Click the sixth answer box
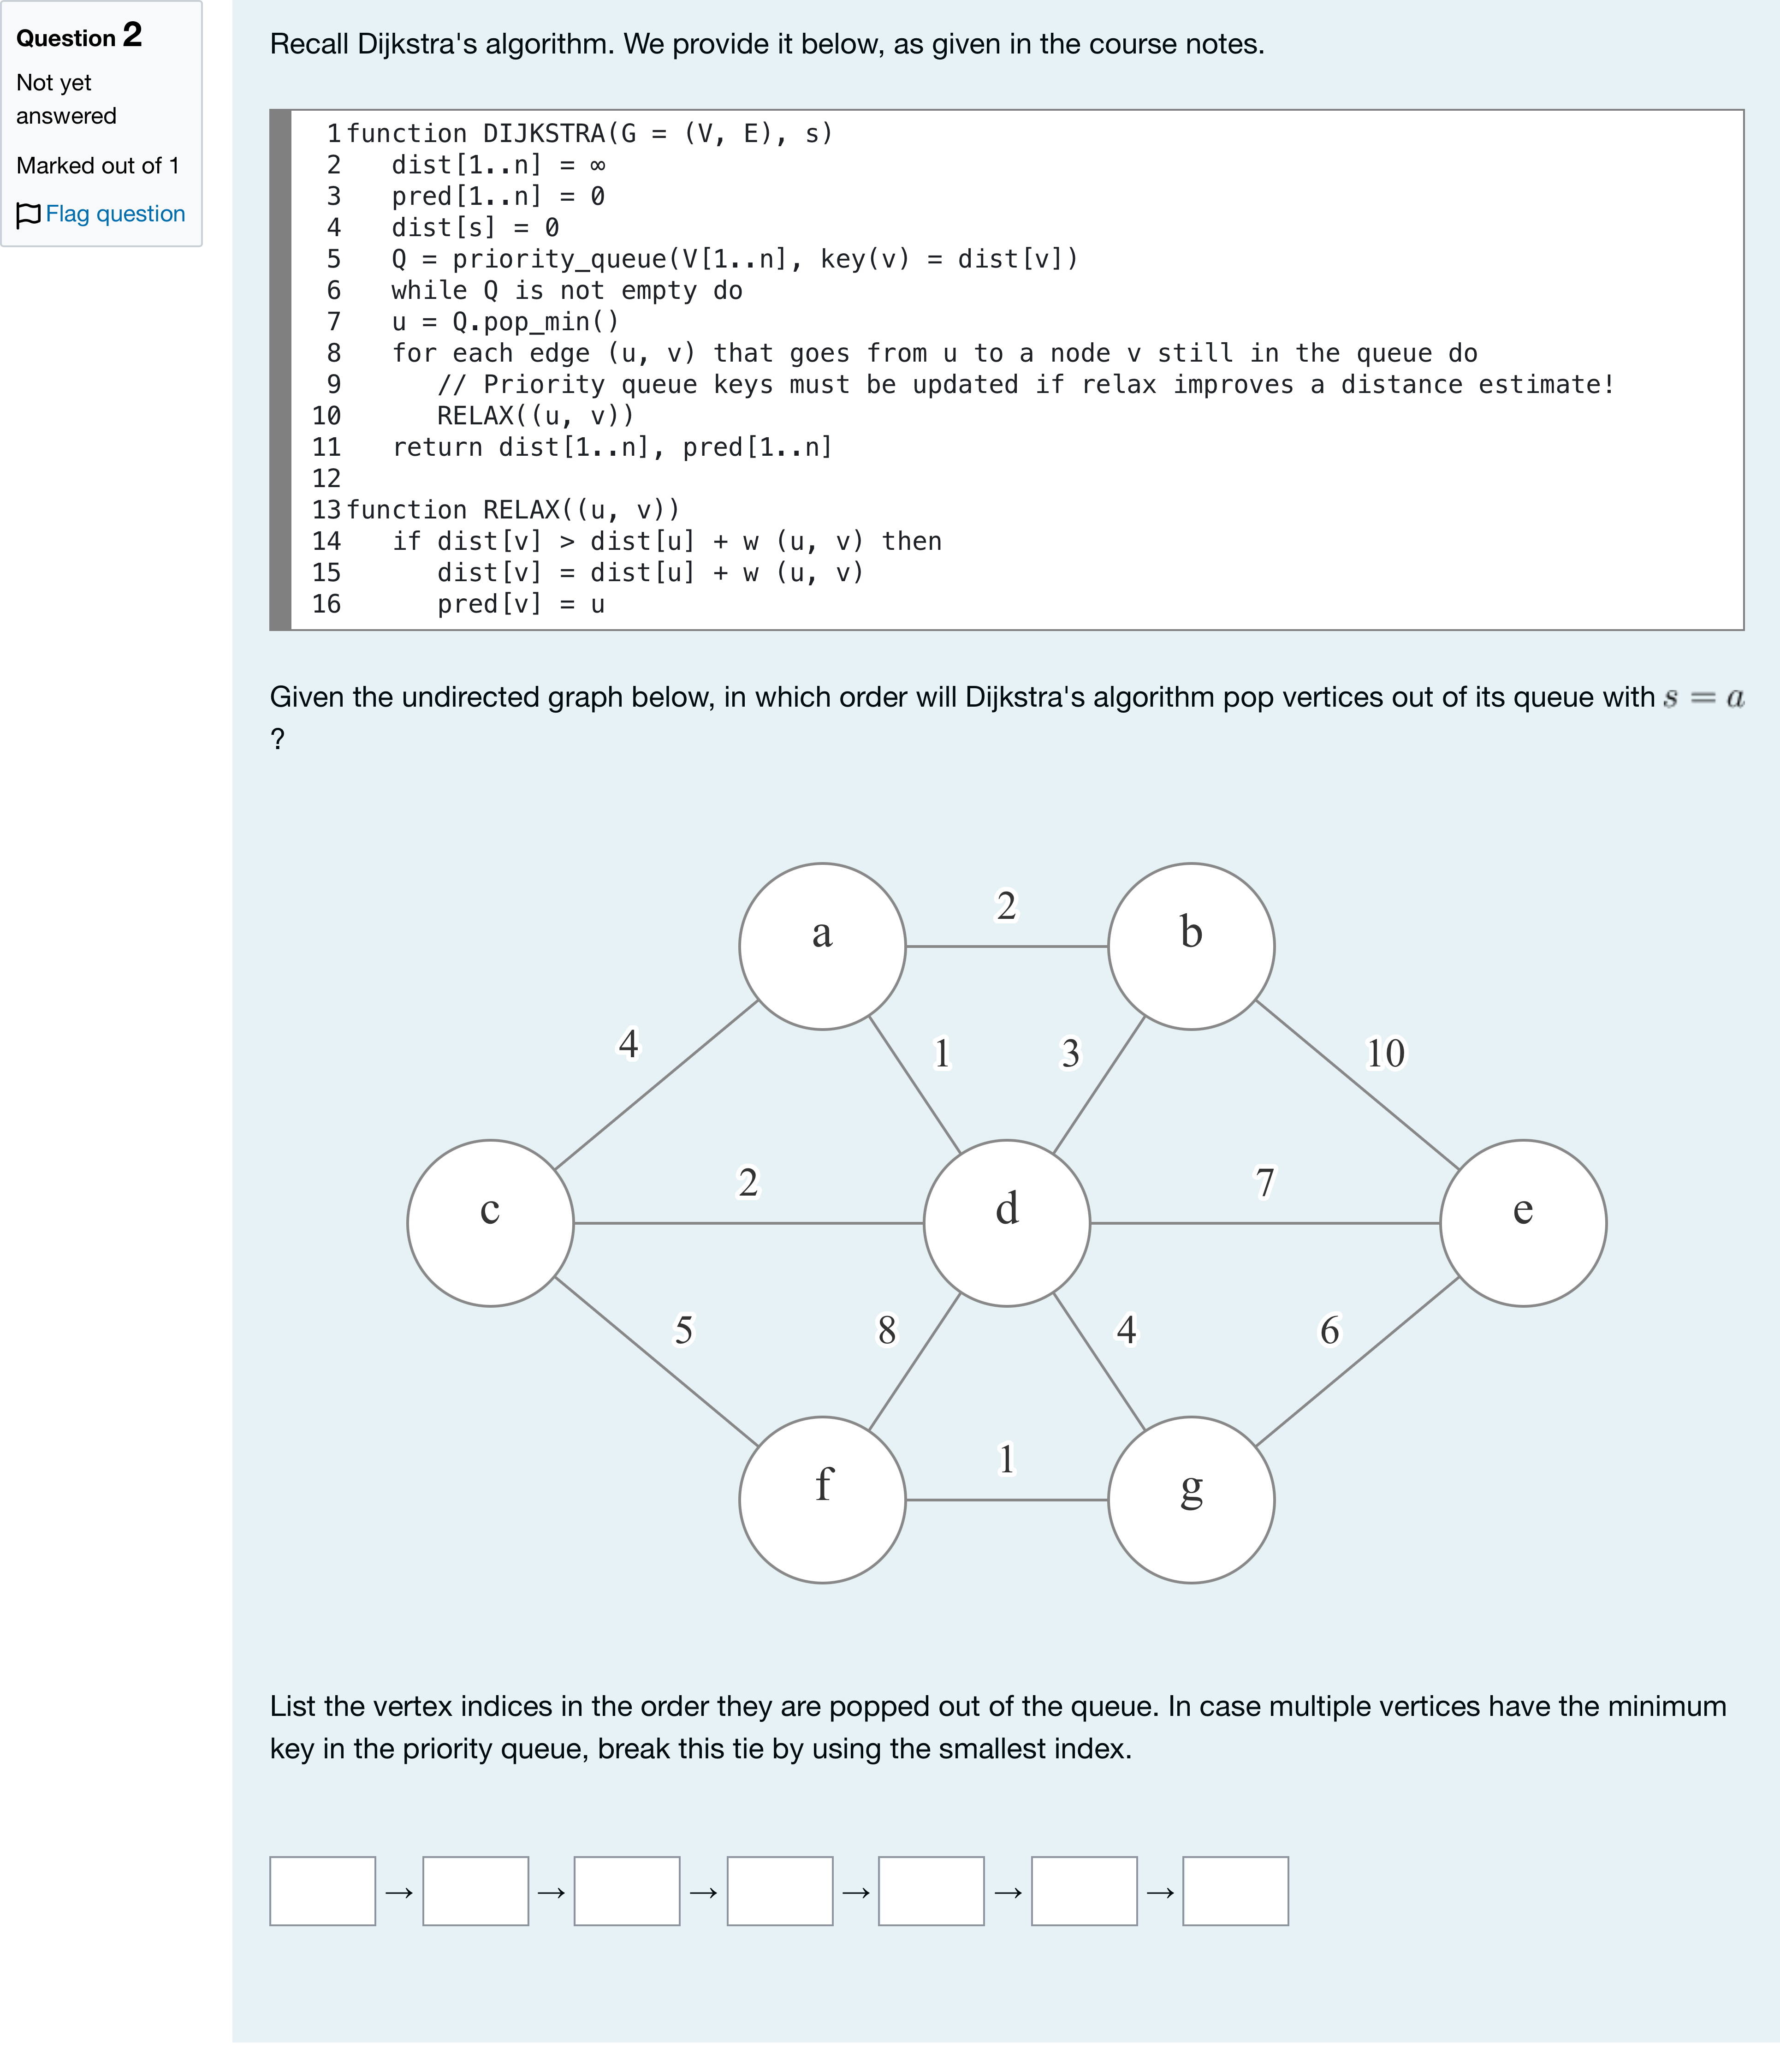This screenshot has width=1780, height=2072. (1084, 1891)
